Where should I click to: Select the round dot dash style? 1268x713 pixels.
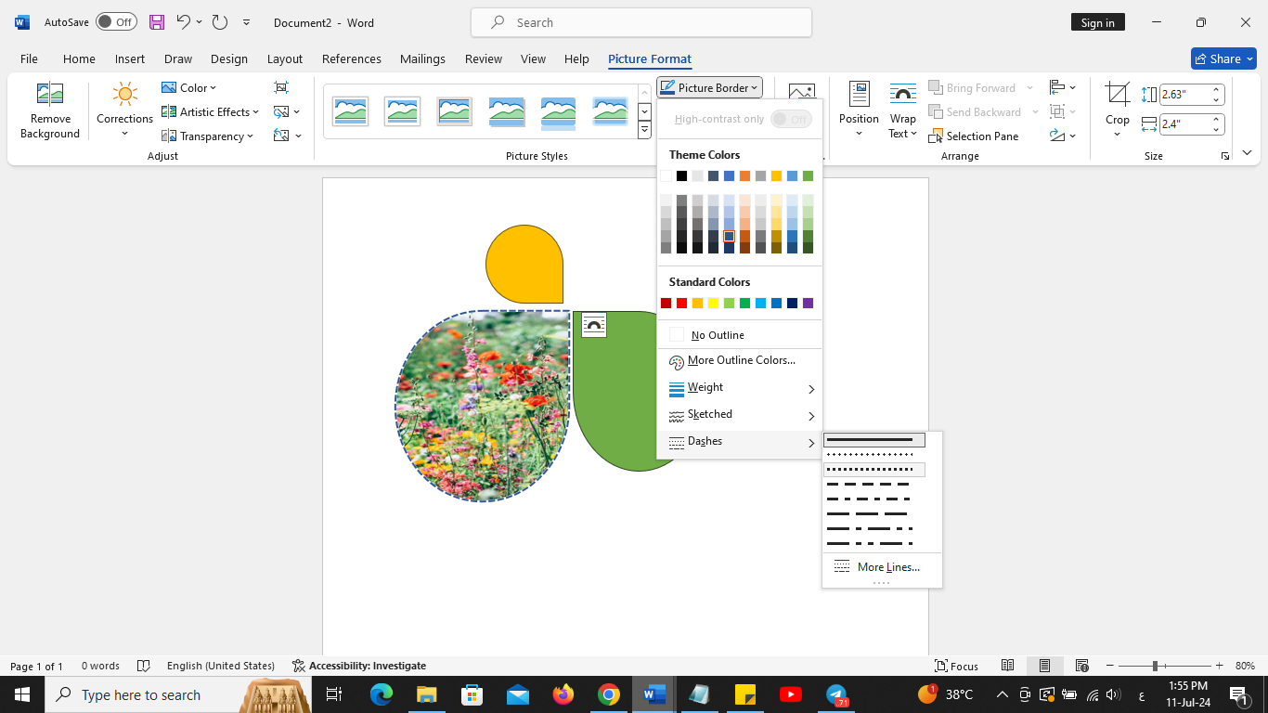pos(874,455)
